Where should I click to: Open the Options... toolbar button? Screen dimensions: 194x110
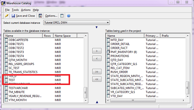coord(51,16)
